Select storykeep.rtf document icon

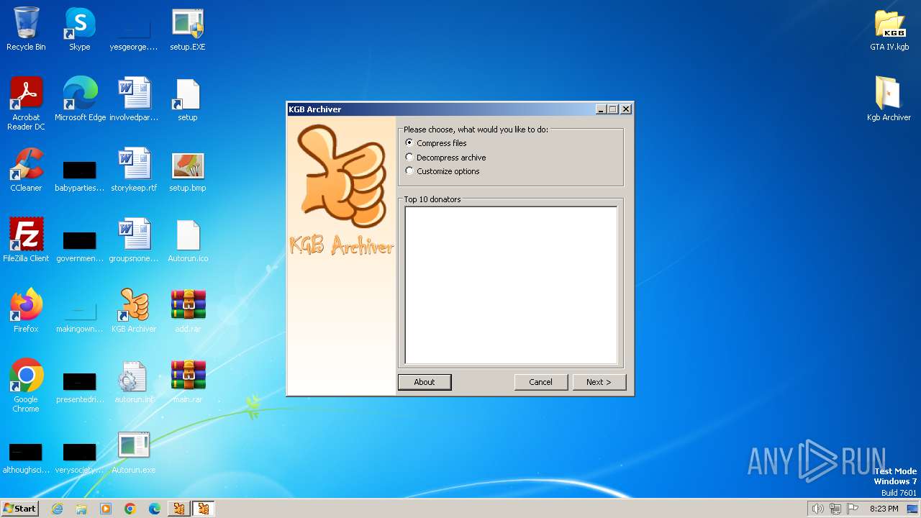click(134, 170)
